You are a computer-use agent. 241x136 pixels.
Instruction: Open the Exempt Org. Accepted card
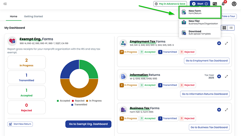click(26, 92)
